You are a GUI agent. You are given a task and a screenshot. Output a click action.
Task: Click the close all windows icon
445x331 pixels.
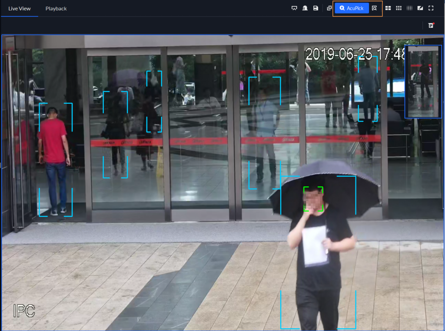pos(329,8)
